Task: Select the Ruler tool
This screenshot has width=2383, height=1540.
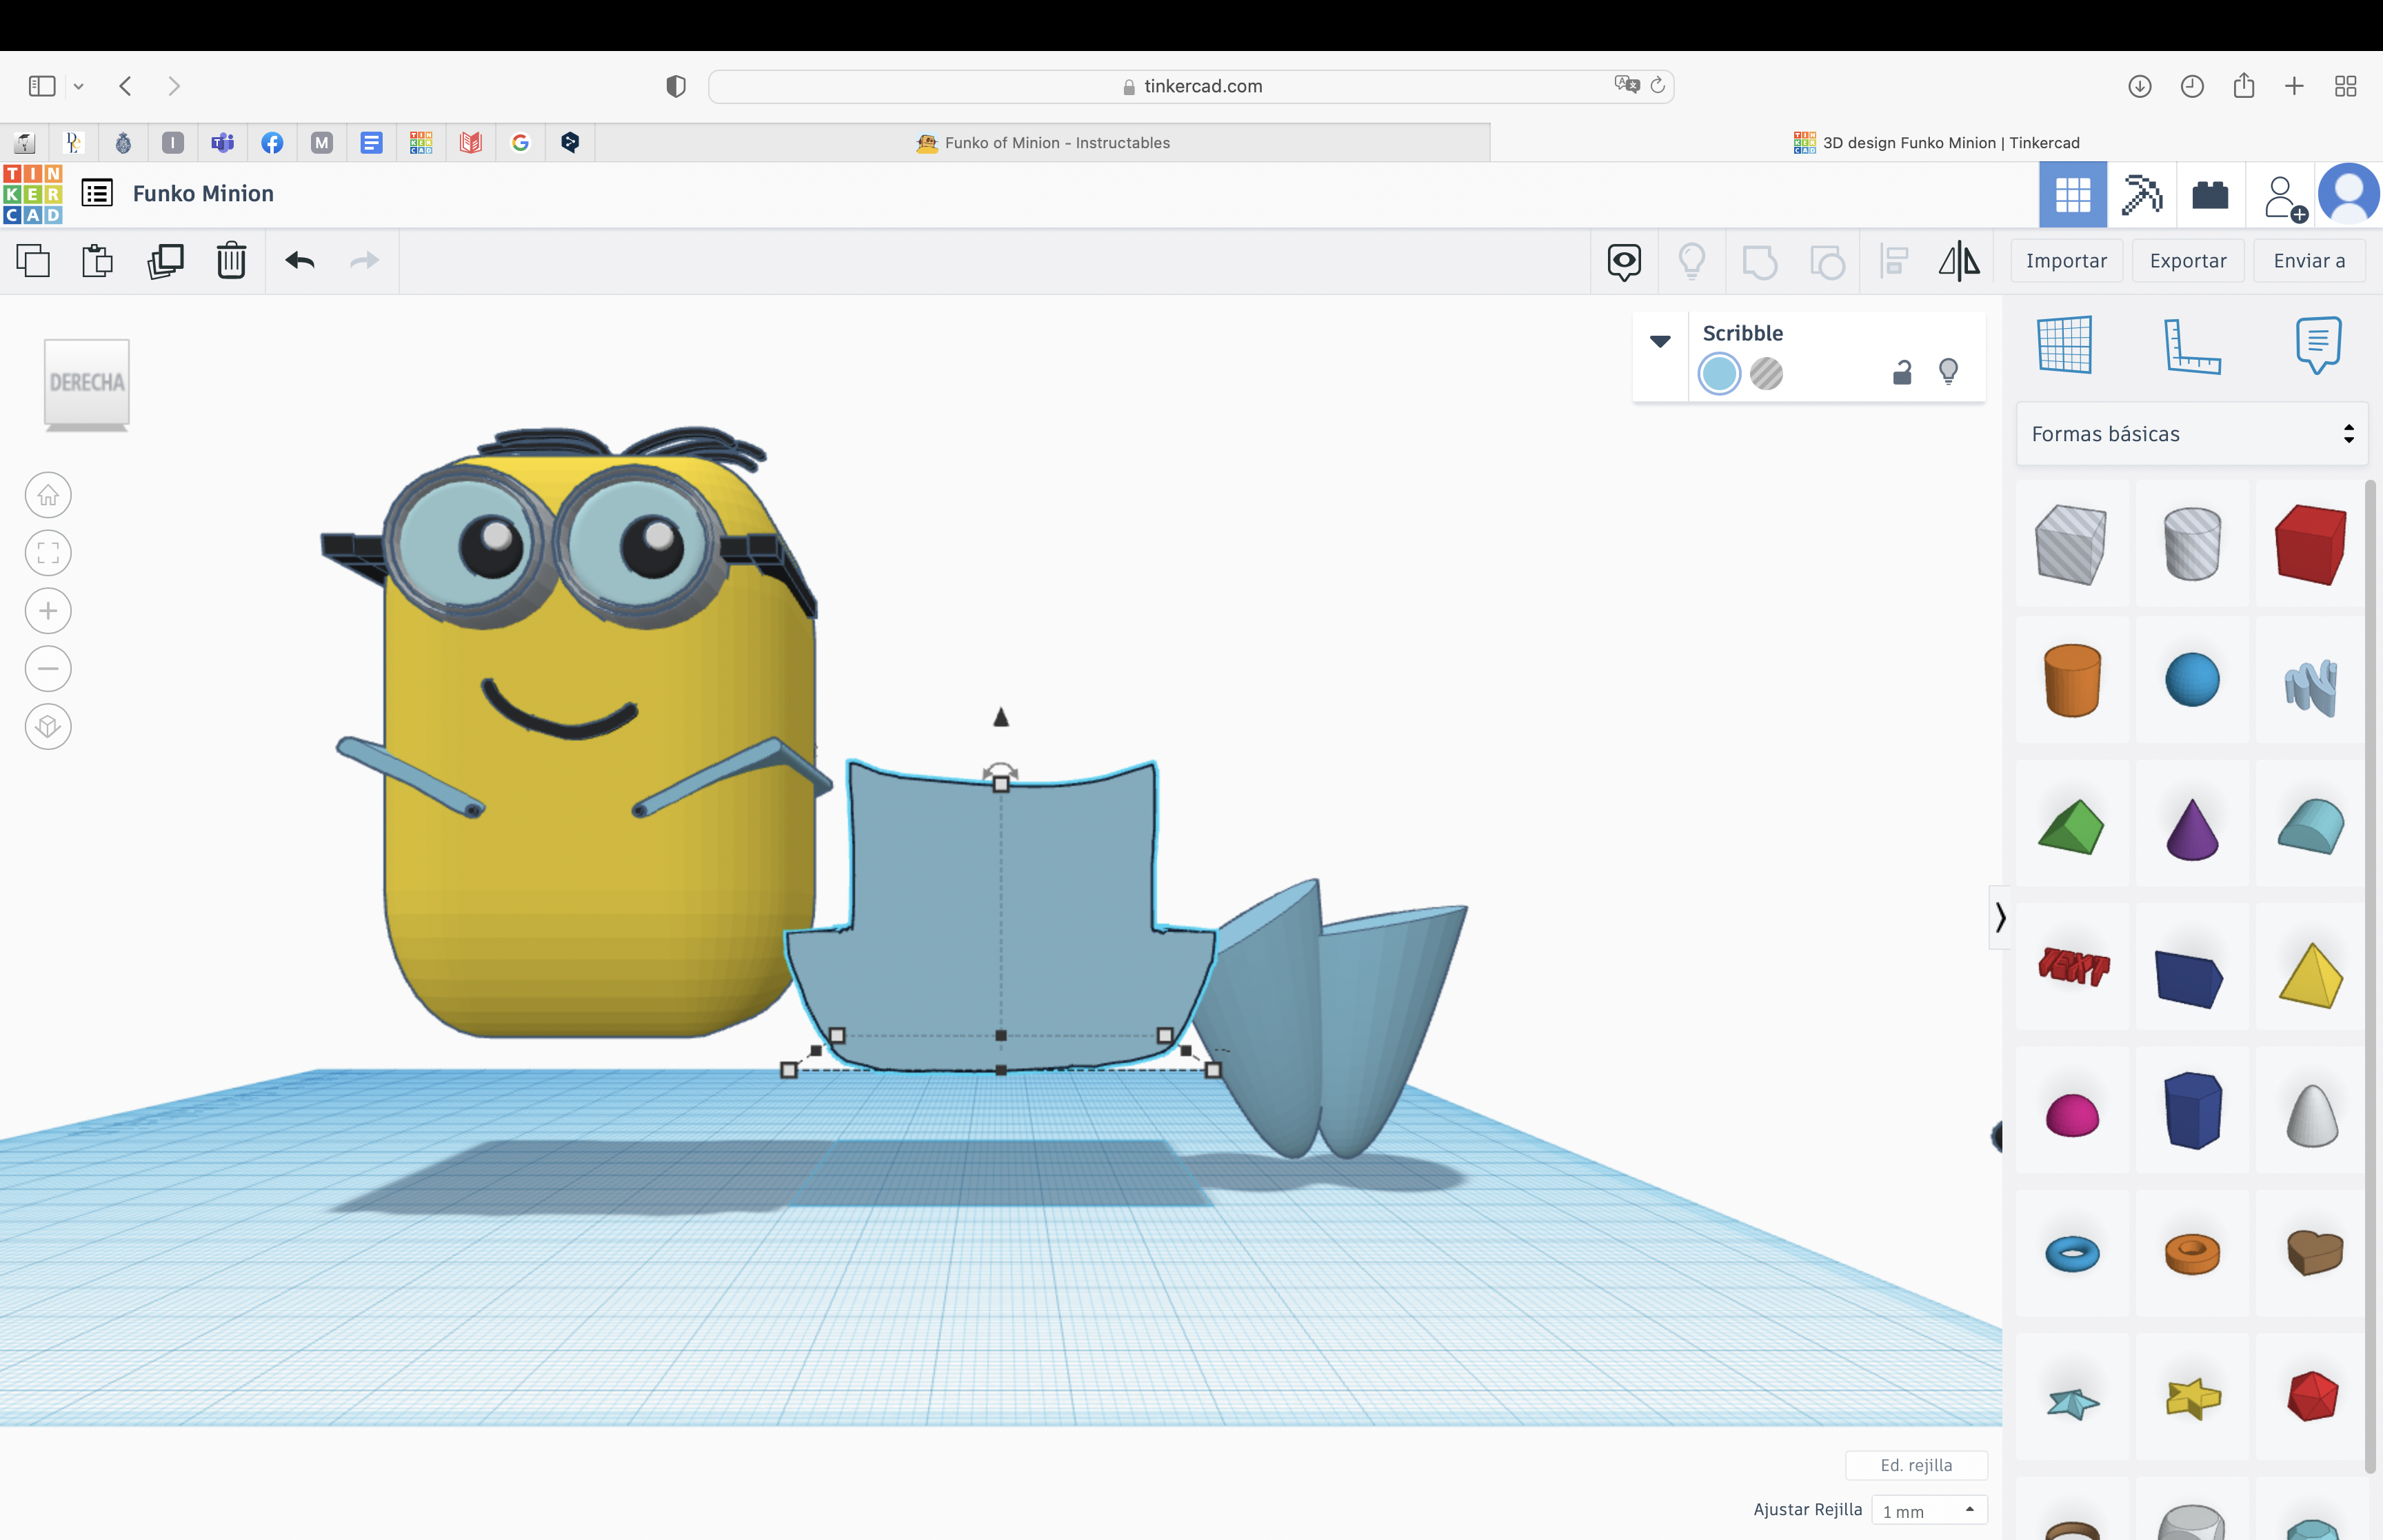Action: pyautogui.click(x=2191, y=346)
